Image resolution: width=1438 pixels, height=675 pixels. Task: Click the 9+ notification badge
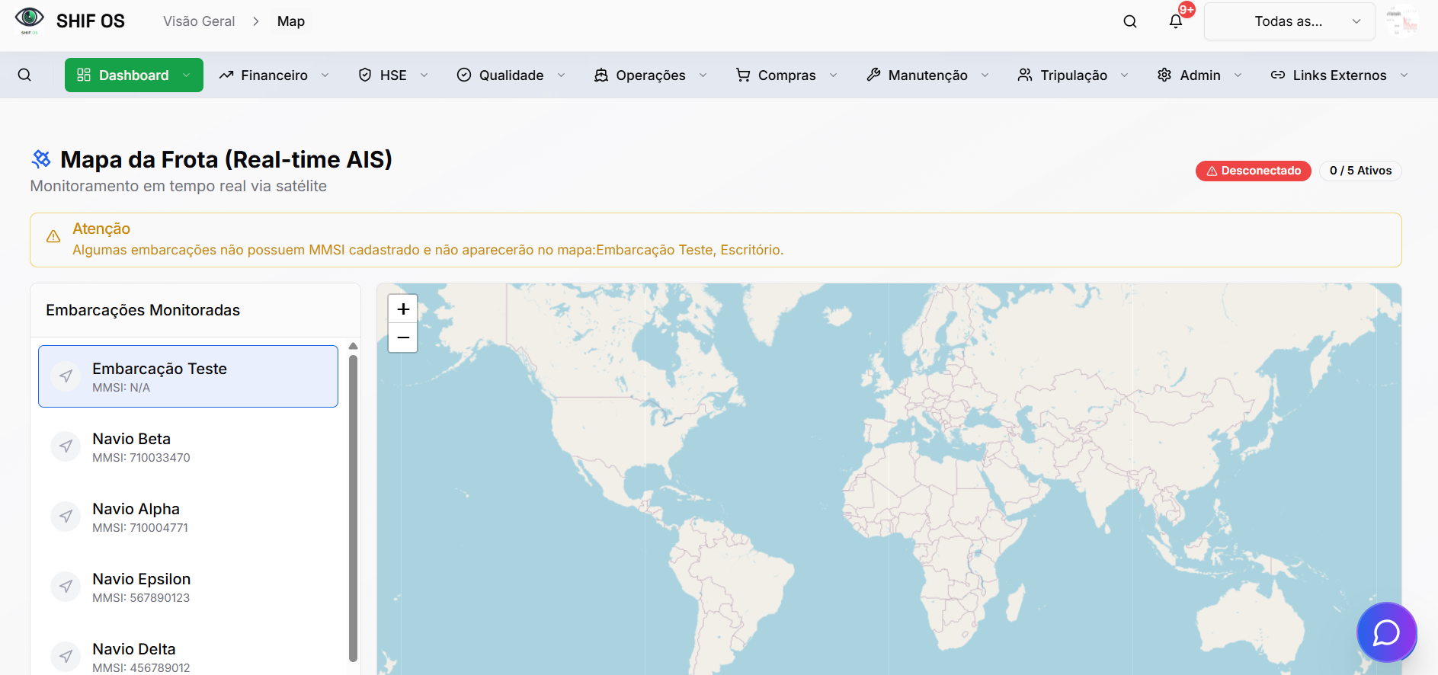(x=1187, y=10)
